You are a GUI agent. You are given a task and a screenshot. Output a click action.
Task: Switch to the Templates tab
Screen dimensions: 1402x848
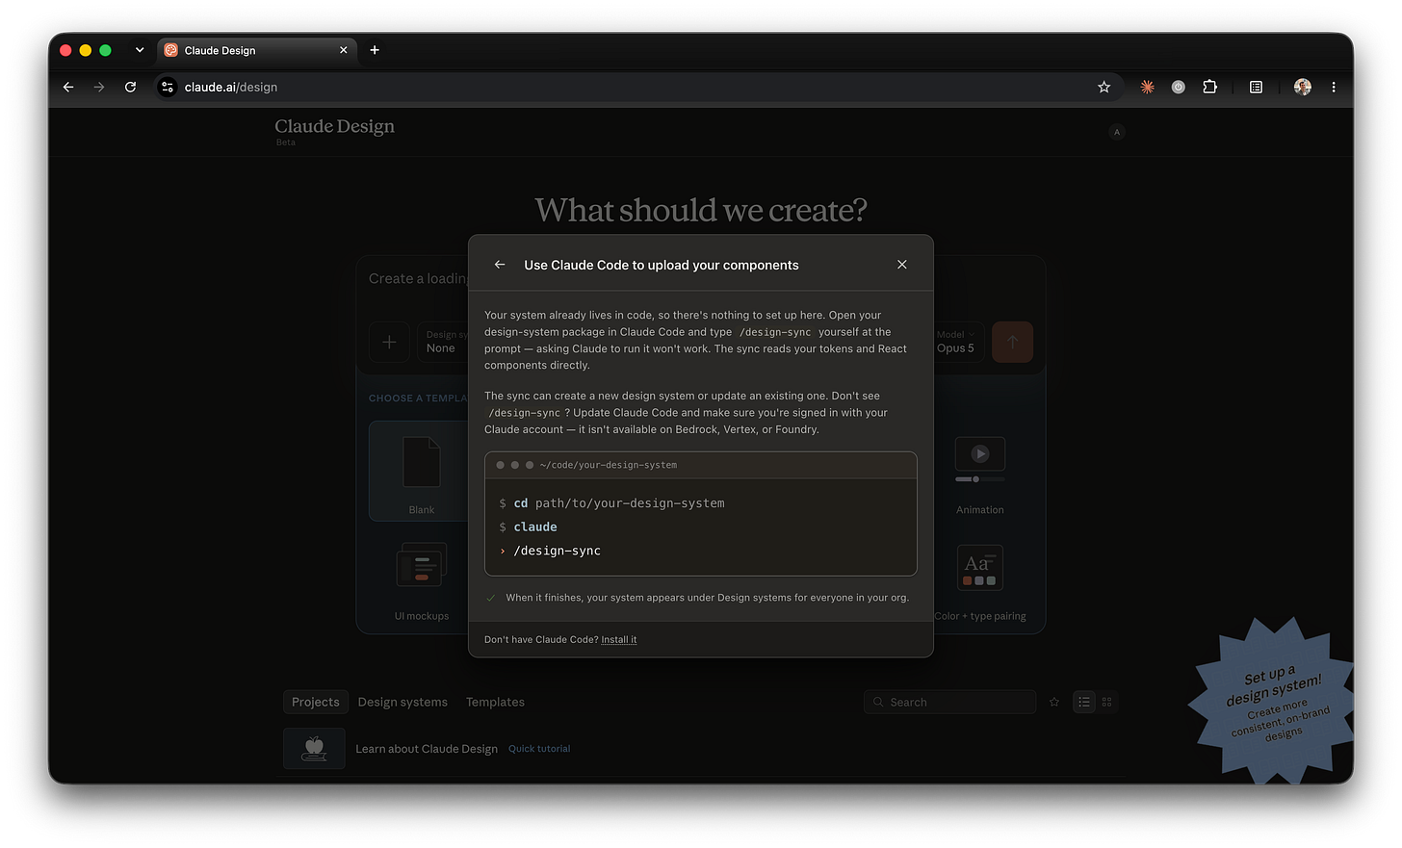[x=495, y=702]
